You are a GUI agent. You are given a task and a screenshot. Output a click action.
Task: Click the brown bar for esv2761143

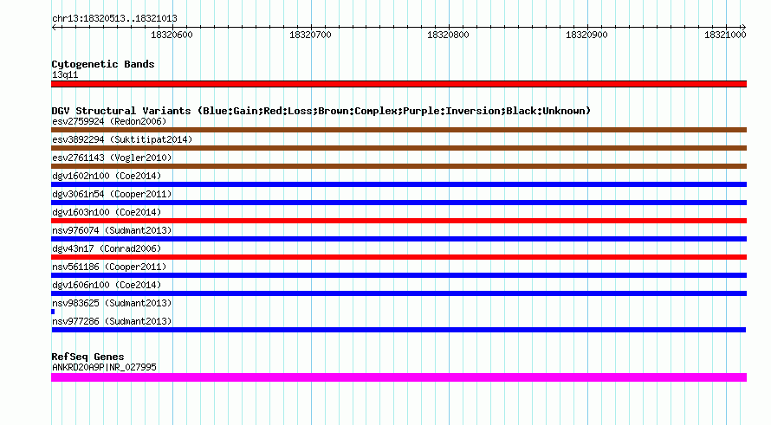pyautogui.click(x=398, y=166)
